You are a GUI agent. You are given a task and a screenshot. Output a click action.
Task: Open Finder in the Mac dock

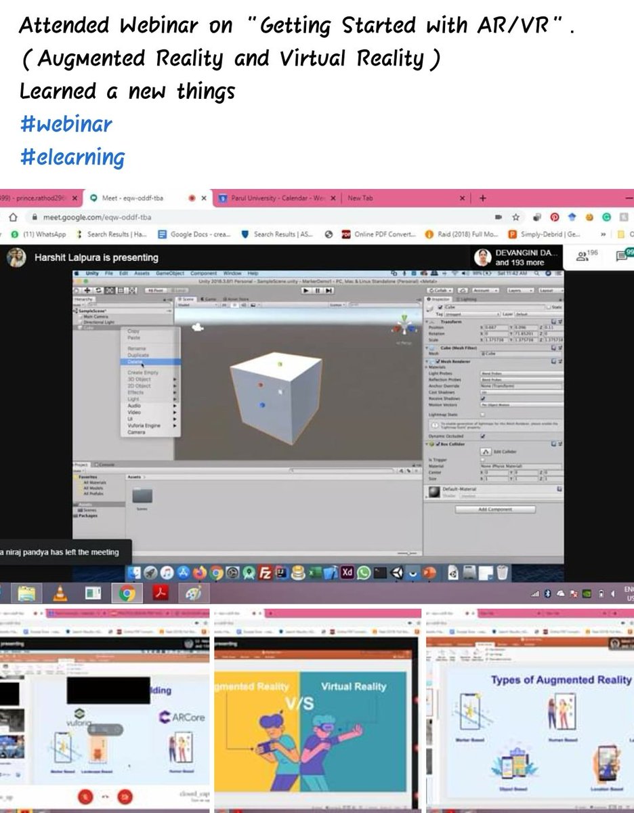133,572
